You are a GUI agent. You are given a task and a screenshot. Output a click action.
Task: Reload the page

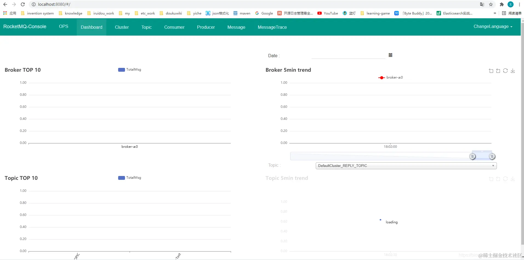click(x=23, y=4)
